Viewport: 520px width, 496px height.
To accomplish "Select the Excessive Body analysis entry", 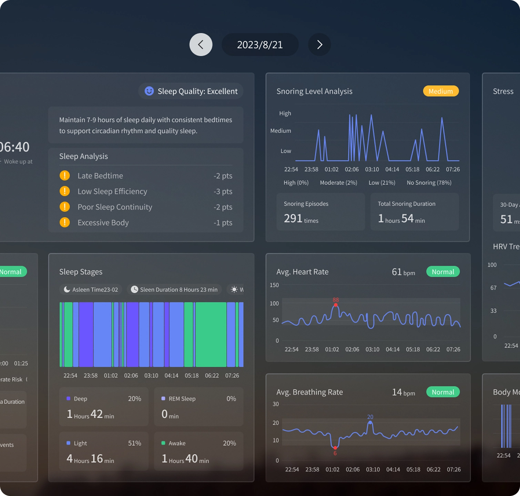I will point(103,223).
